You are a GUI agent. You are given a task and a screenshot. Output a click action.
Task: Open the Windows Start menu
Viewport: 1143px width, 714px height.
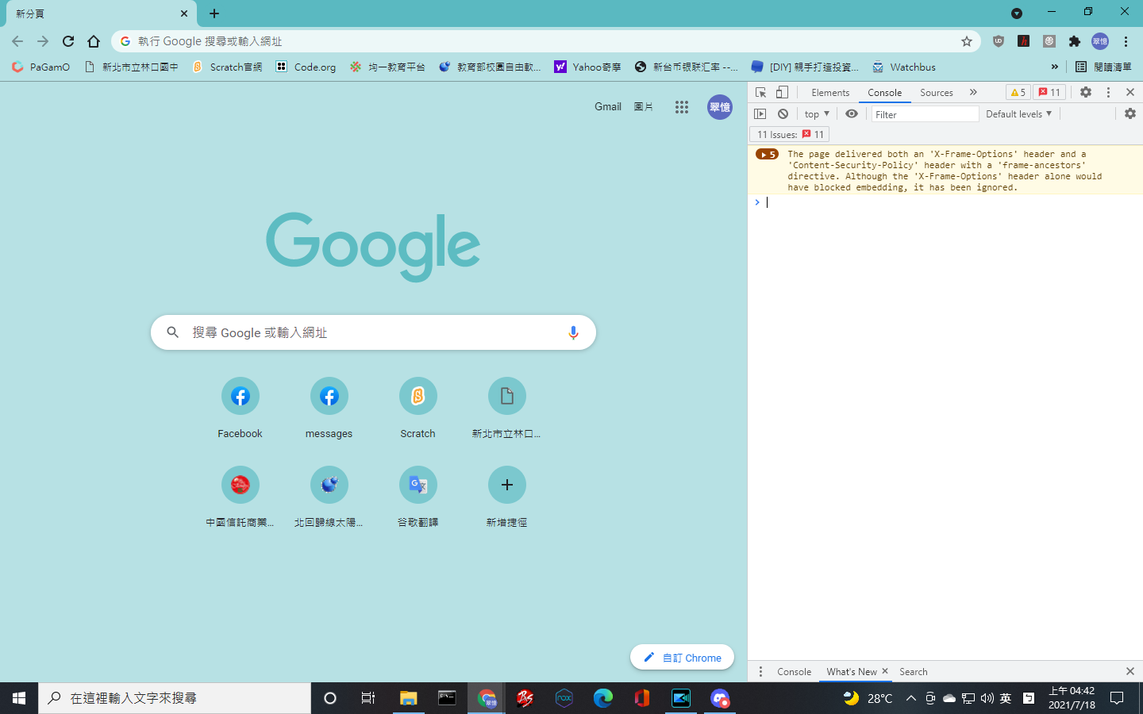click(x=19, y=698)
